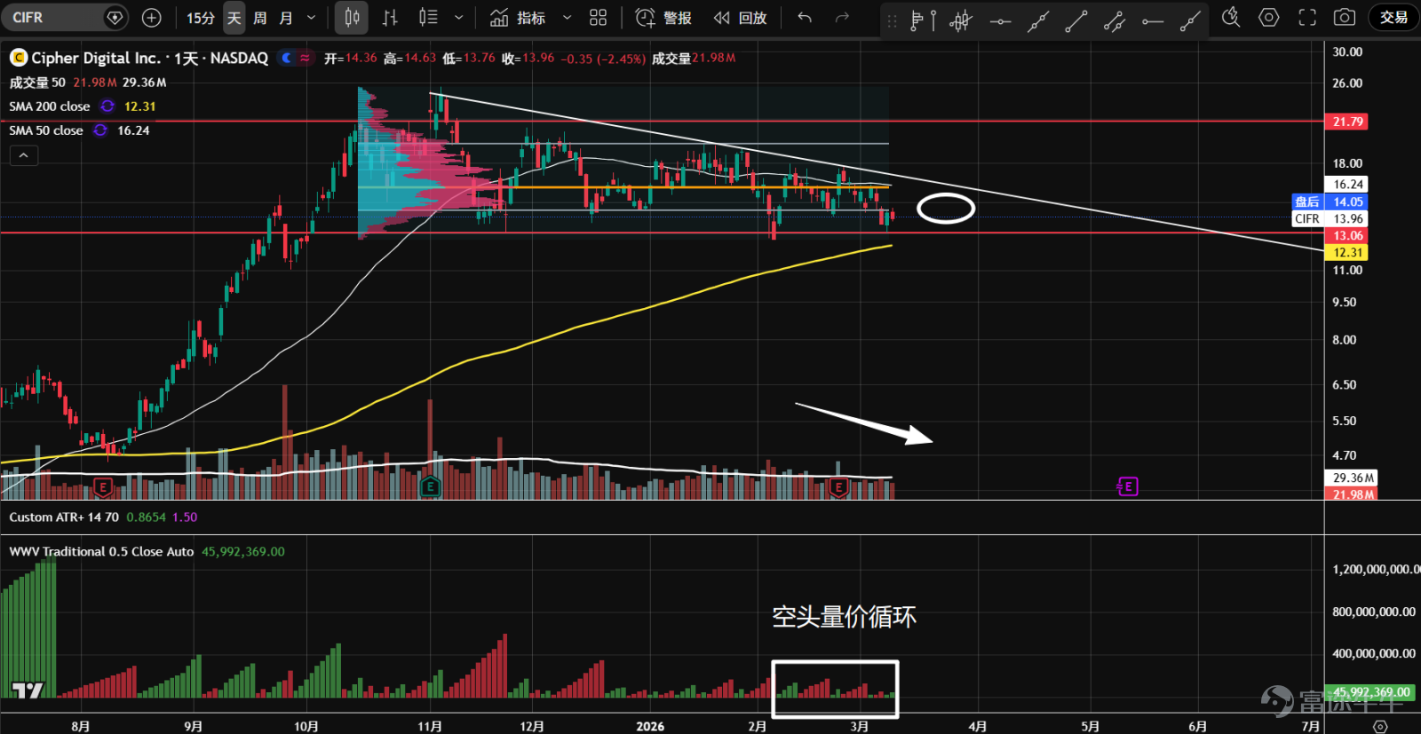Select WWV Traditional 0.5 Close Auto legend

(101, 552)
